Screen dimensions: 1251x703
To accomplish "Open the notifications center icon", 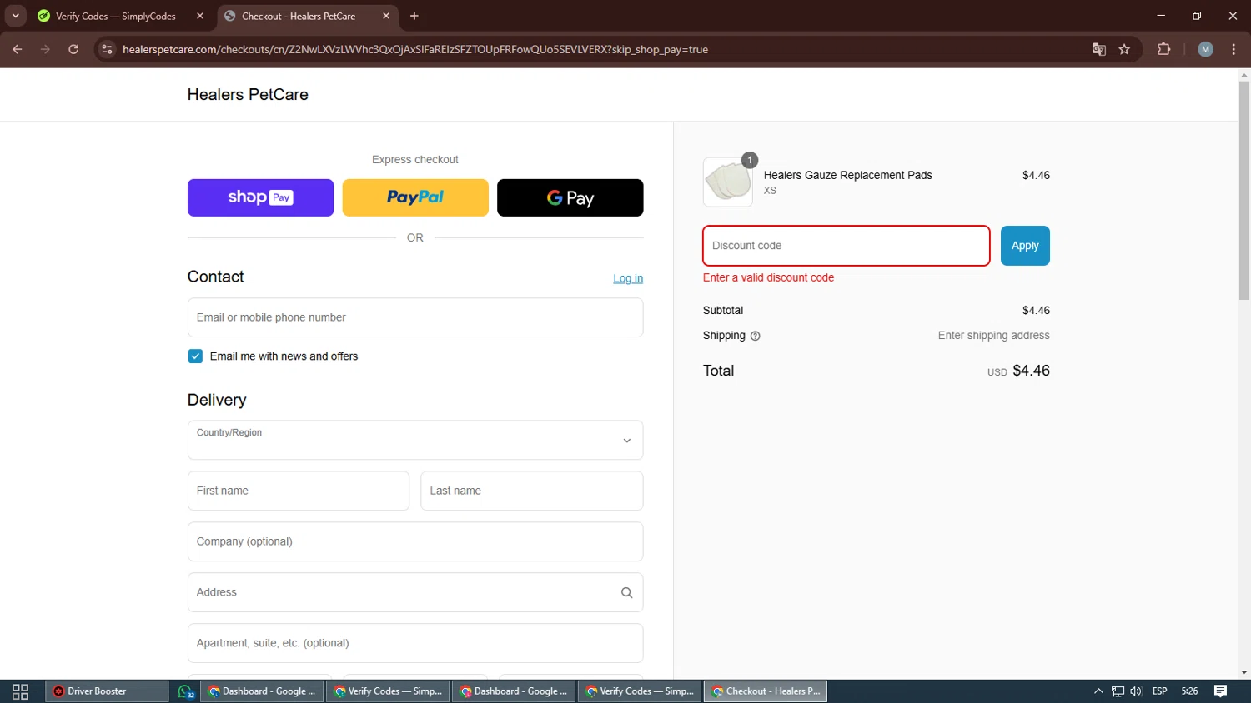I will pos(1220,691).
